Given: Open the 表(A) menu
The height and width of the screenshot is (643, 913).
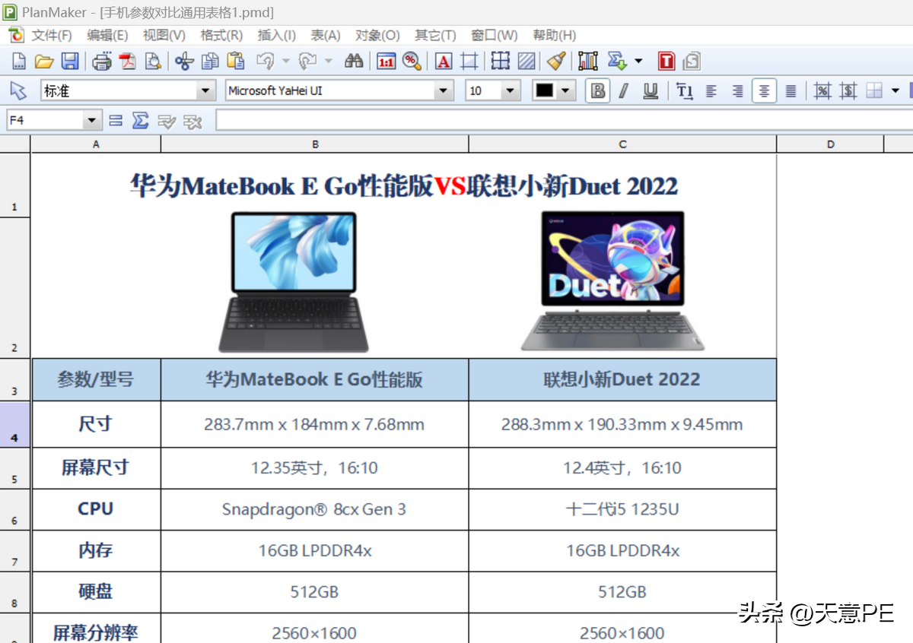Looking at the screenshot, I should (326, 35).
